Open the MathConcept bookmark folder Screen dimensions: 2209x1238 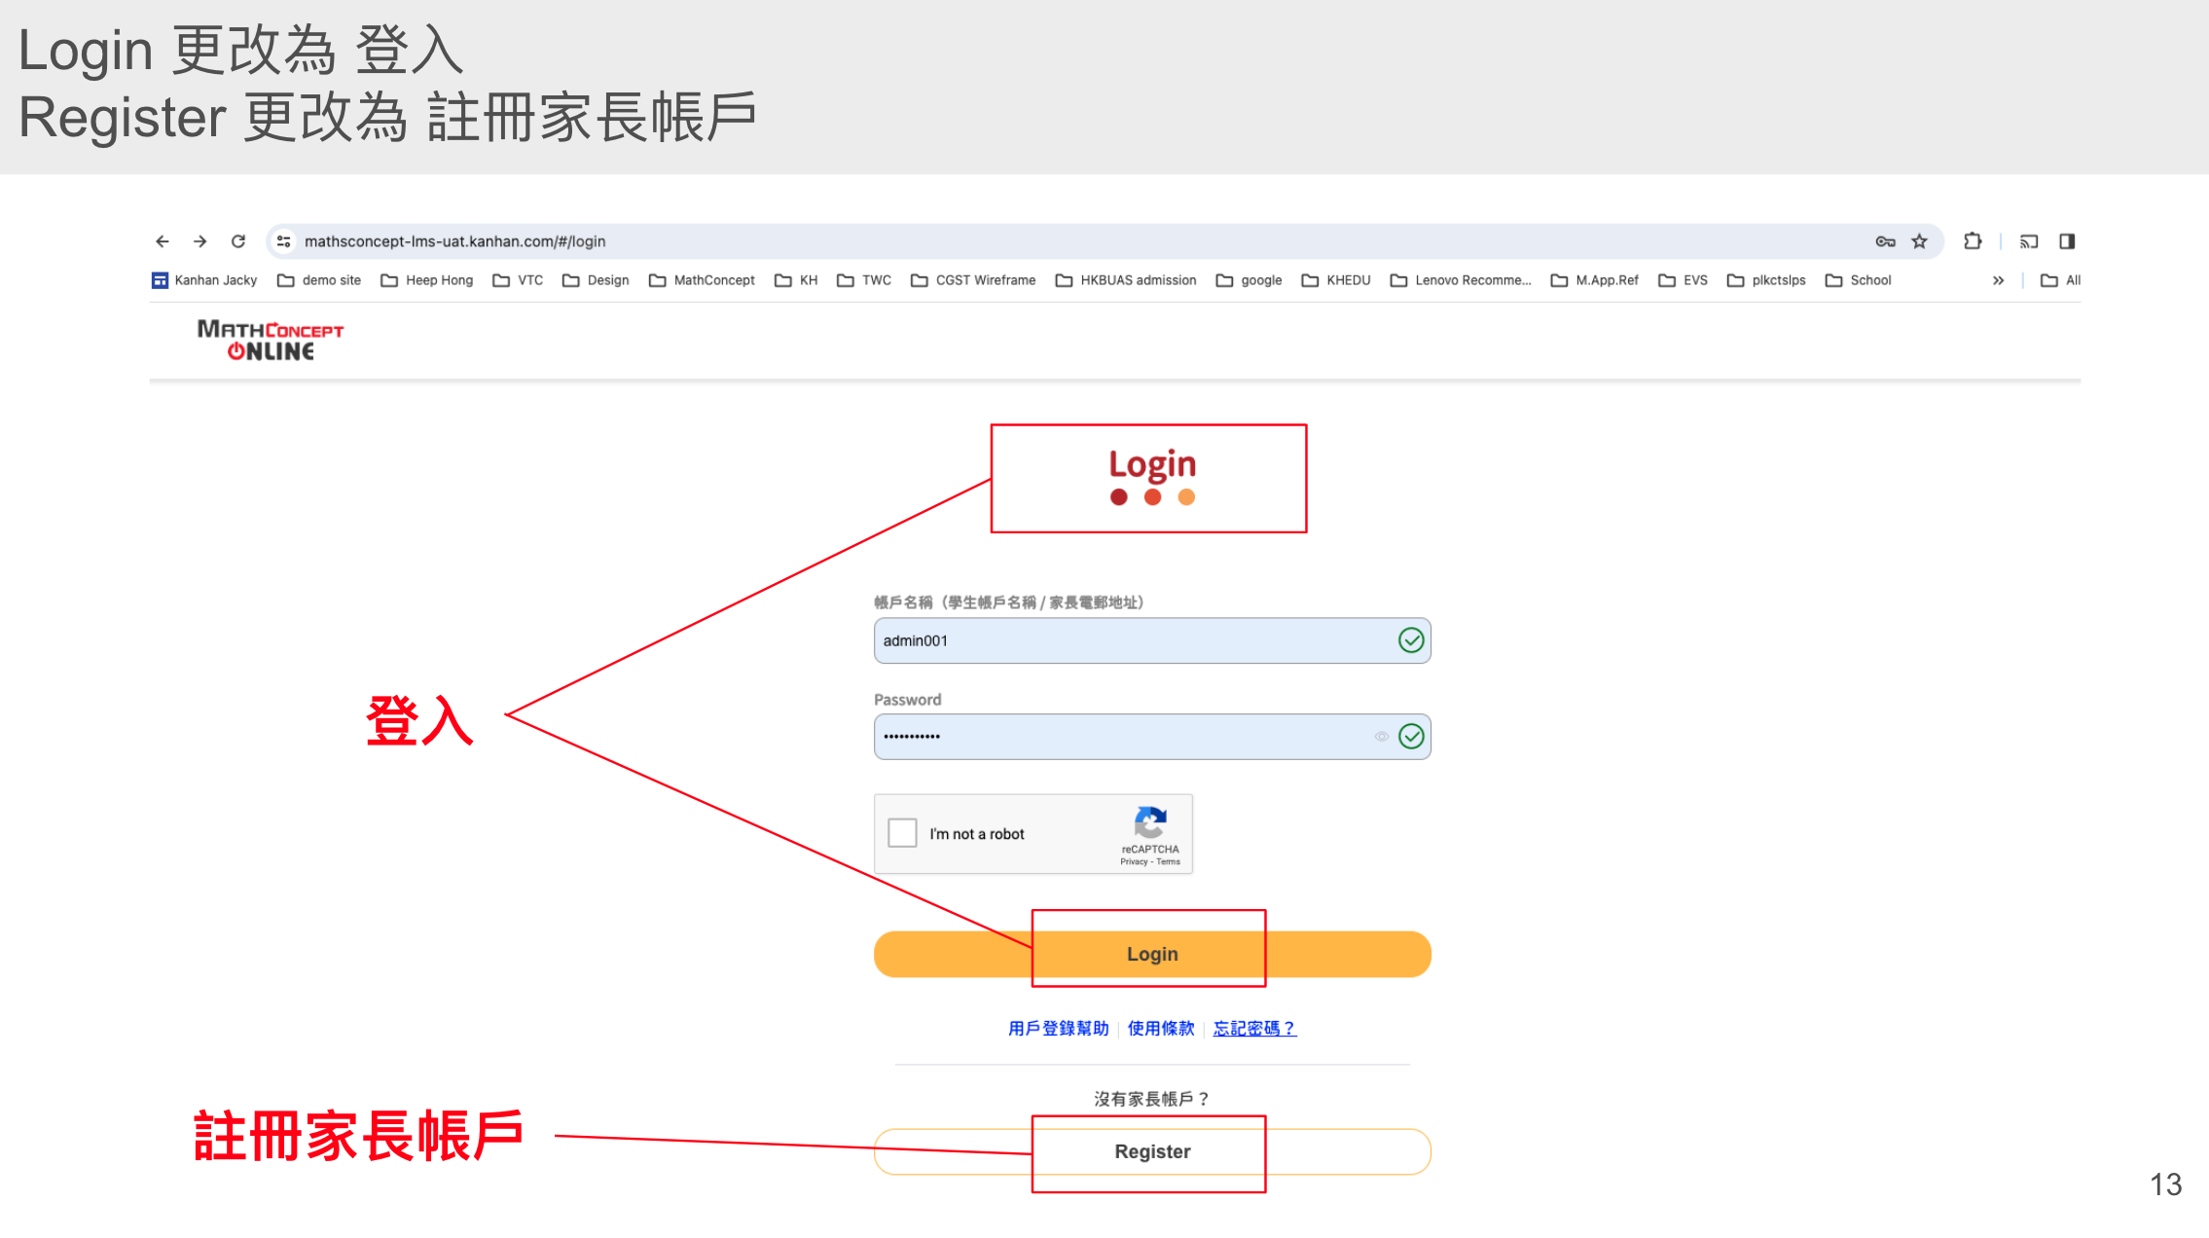pos(702,280)
